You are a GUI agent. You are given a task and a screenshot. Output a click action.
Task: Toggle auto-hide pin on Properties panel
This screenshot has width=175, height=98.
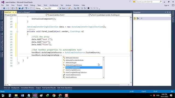click(168, 12)
